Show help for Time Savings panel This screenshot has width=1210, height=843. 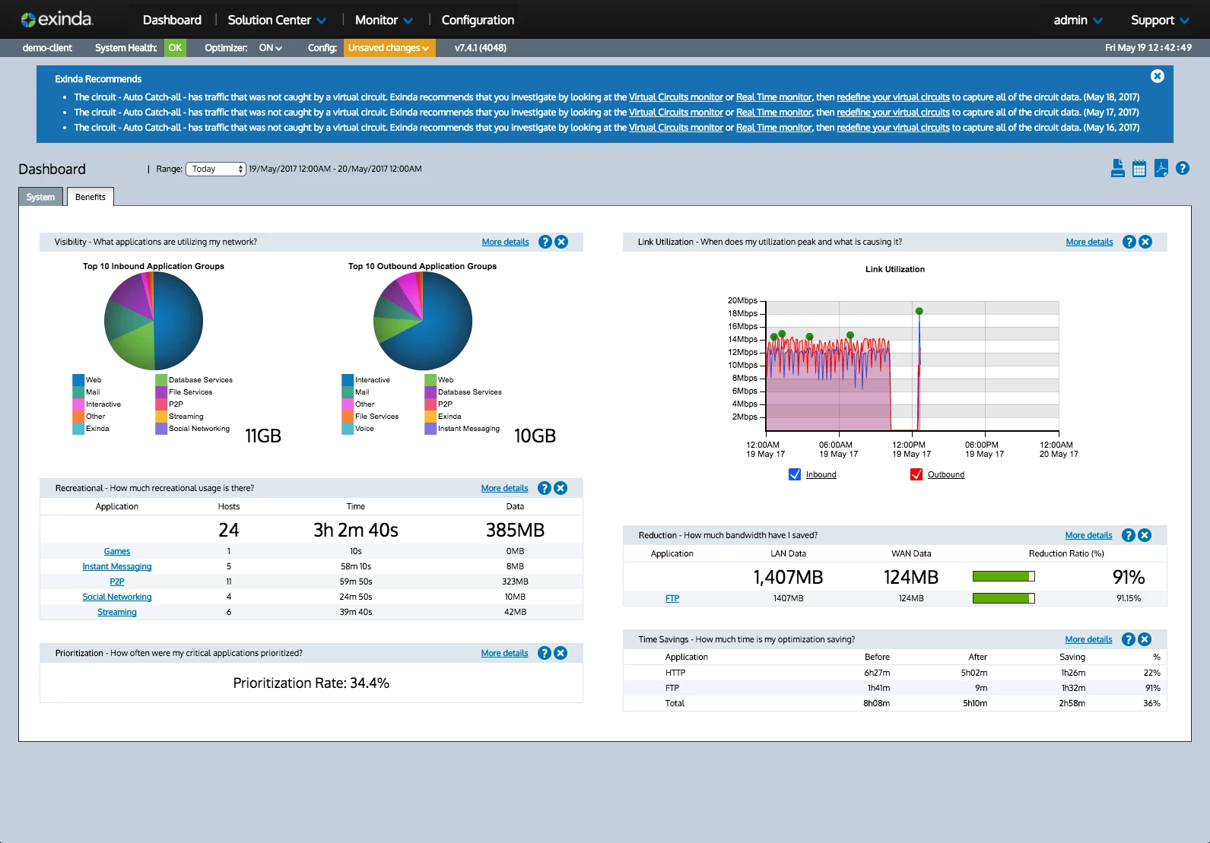coord(1129,639)
